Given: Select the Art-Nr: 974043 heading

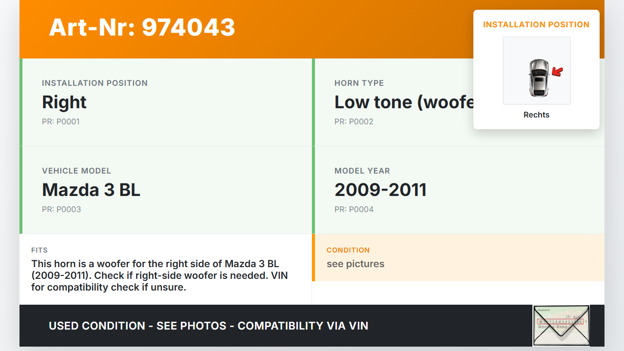Looking at the screenshot, I should click(x=142, y=27).
